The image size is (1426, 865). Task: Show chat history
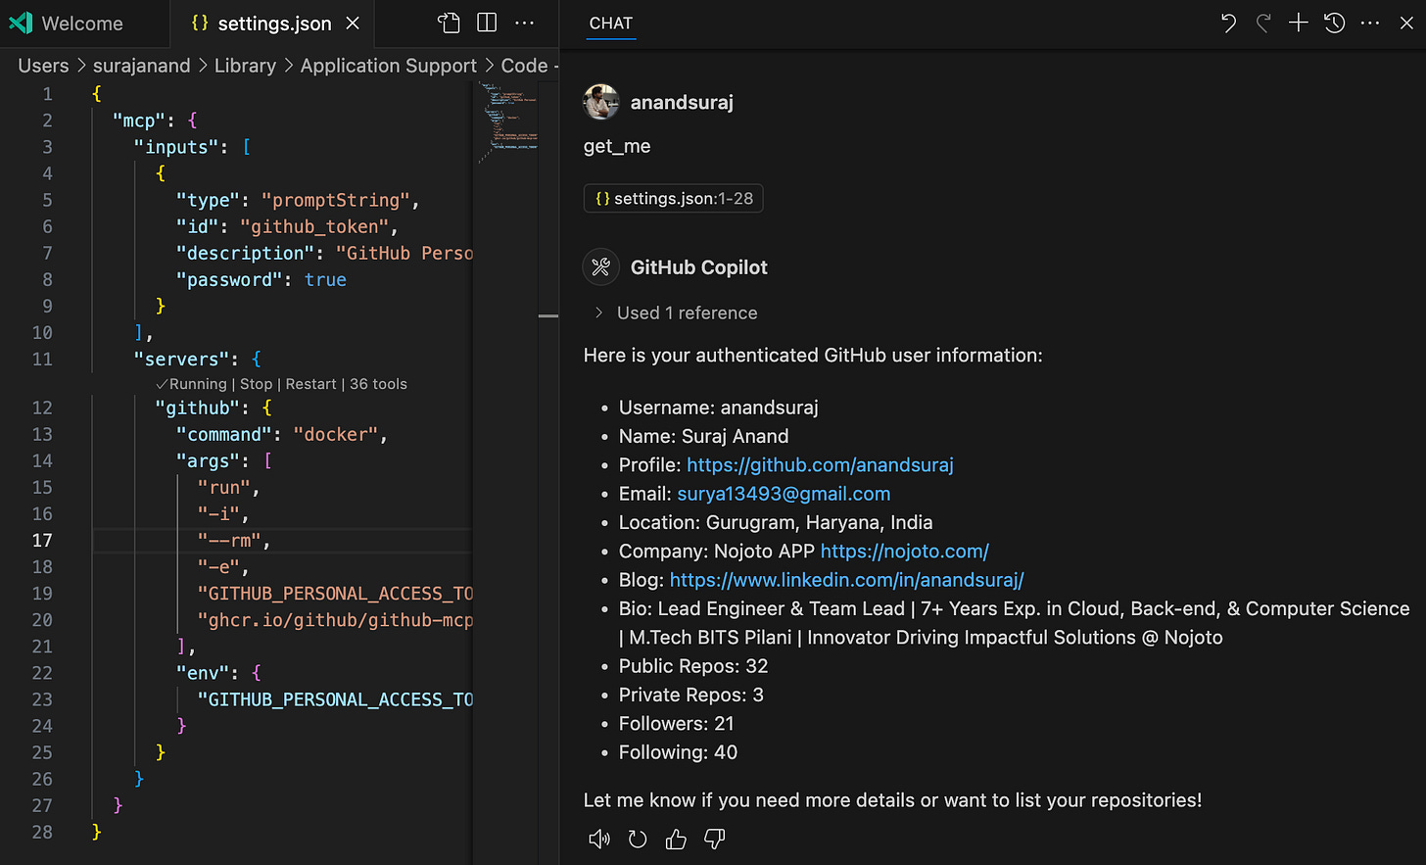coord(1334,23)
